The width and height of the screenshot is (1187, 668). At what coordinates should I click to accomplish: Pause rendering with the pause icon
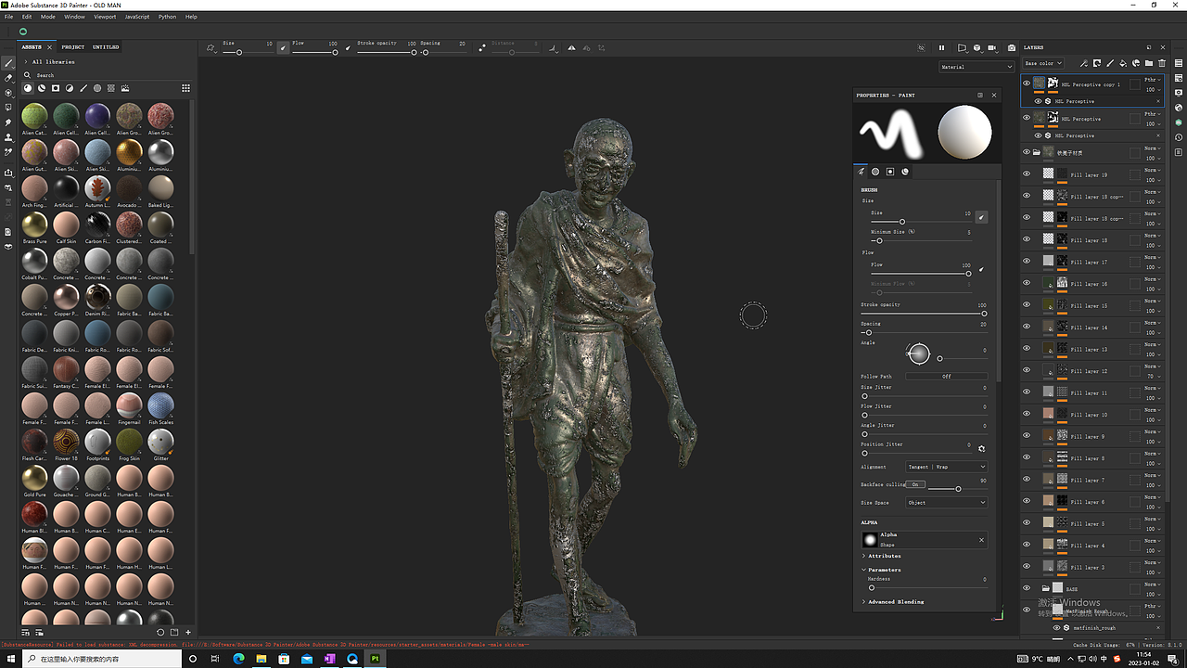tap(941, 47)
